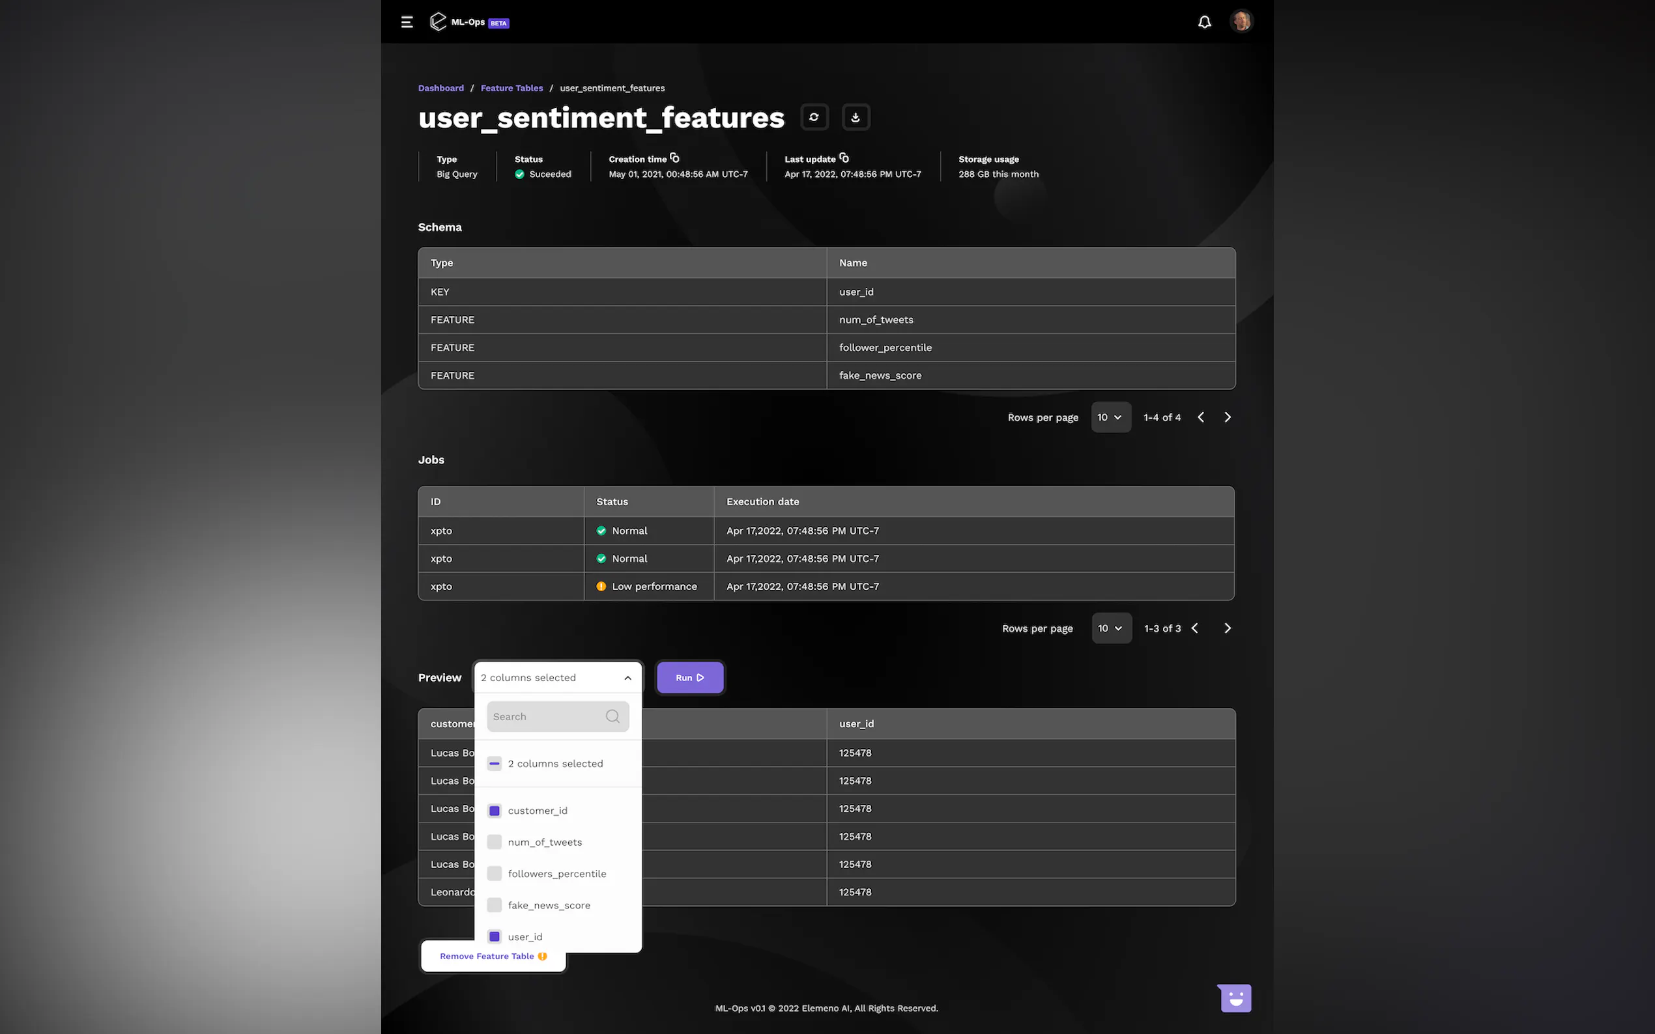The width and height of the screenshot is (1655, 1034).
Task: Click the column Search field
Action: (547, 716)
